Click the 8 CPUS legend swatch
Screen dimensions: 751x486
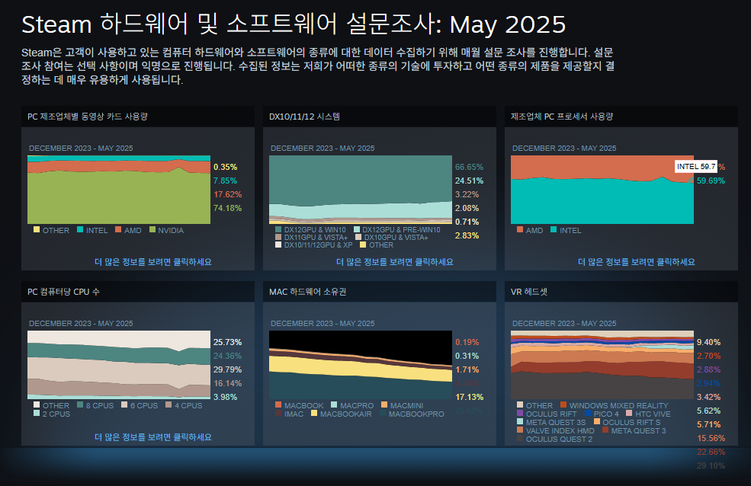click(80, 404)
